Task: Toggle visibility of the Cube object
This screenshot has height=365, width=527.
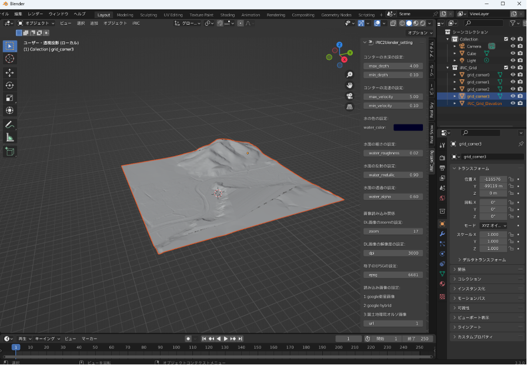Action: coord(512,53)
